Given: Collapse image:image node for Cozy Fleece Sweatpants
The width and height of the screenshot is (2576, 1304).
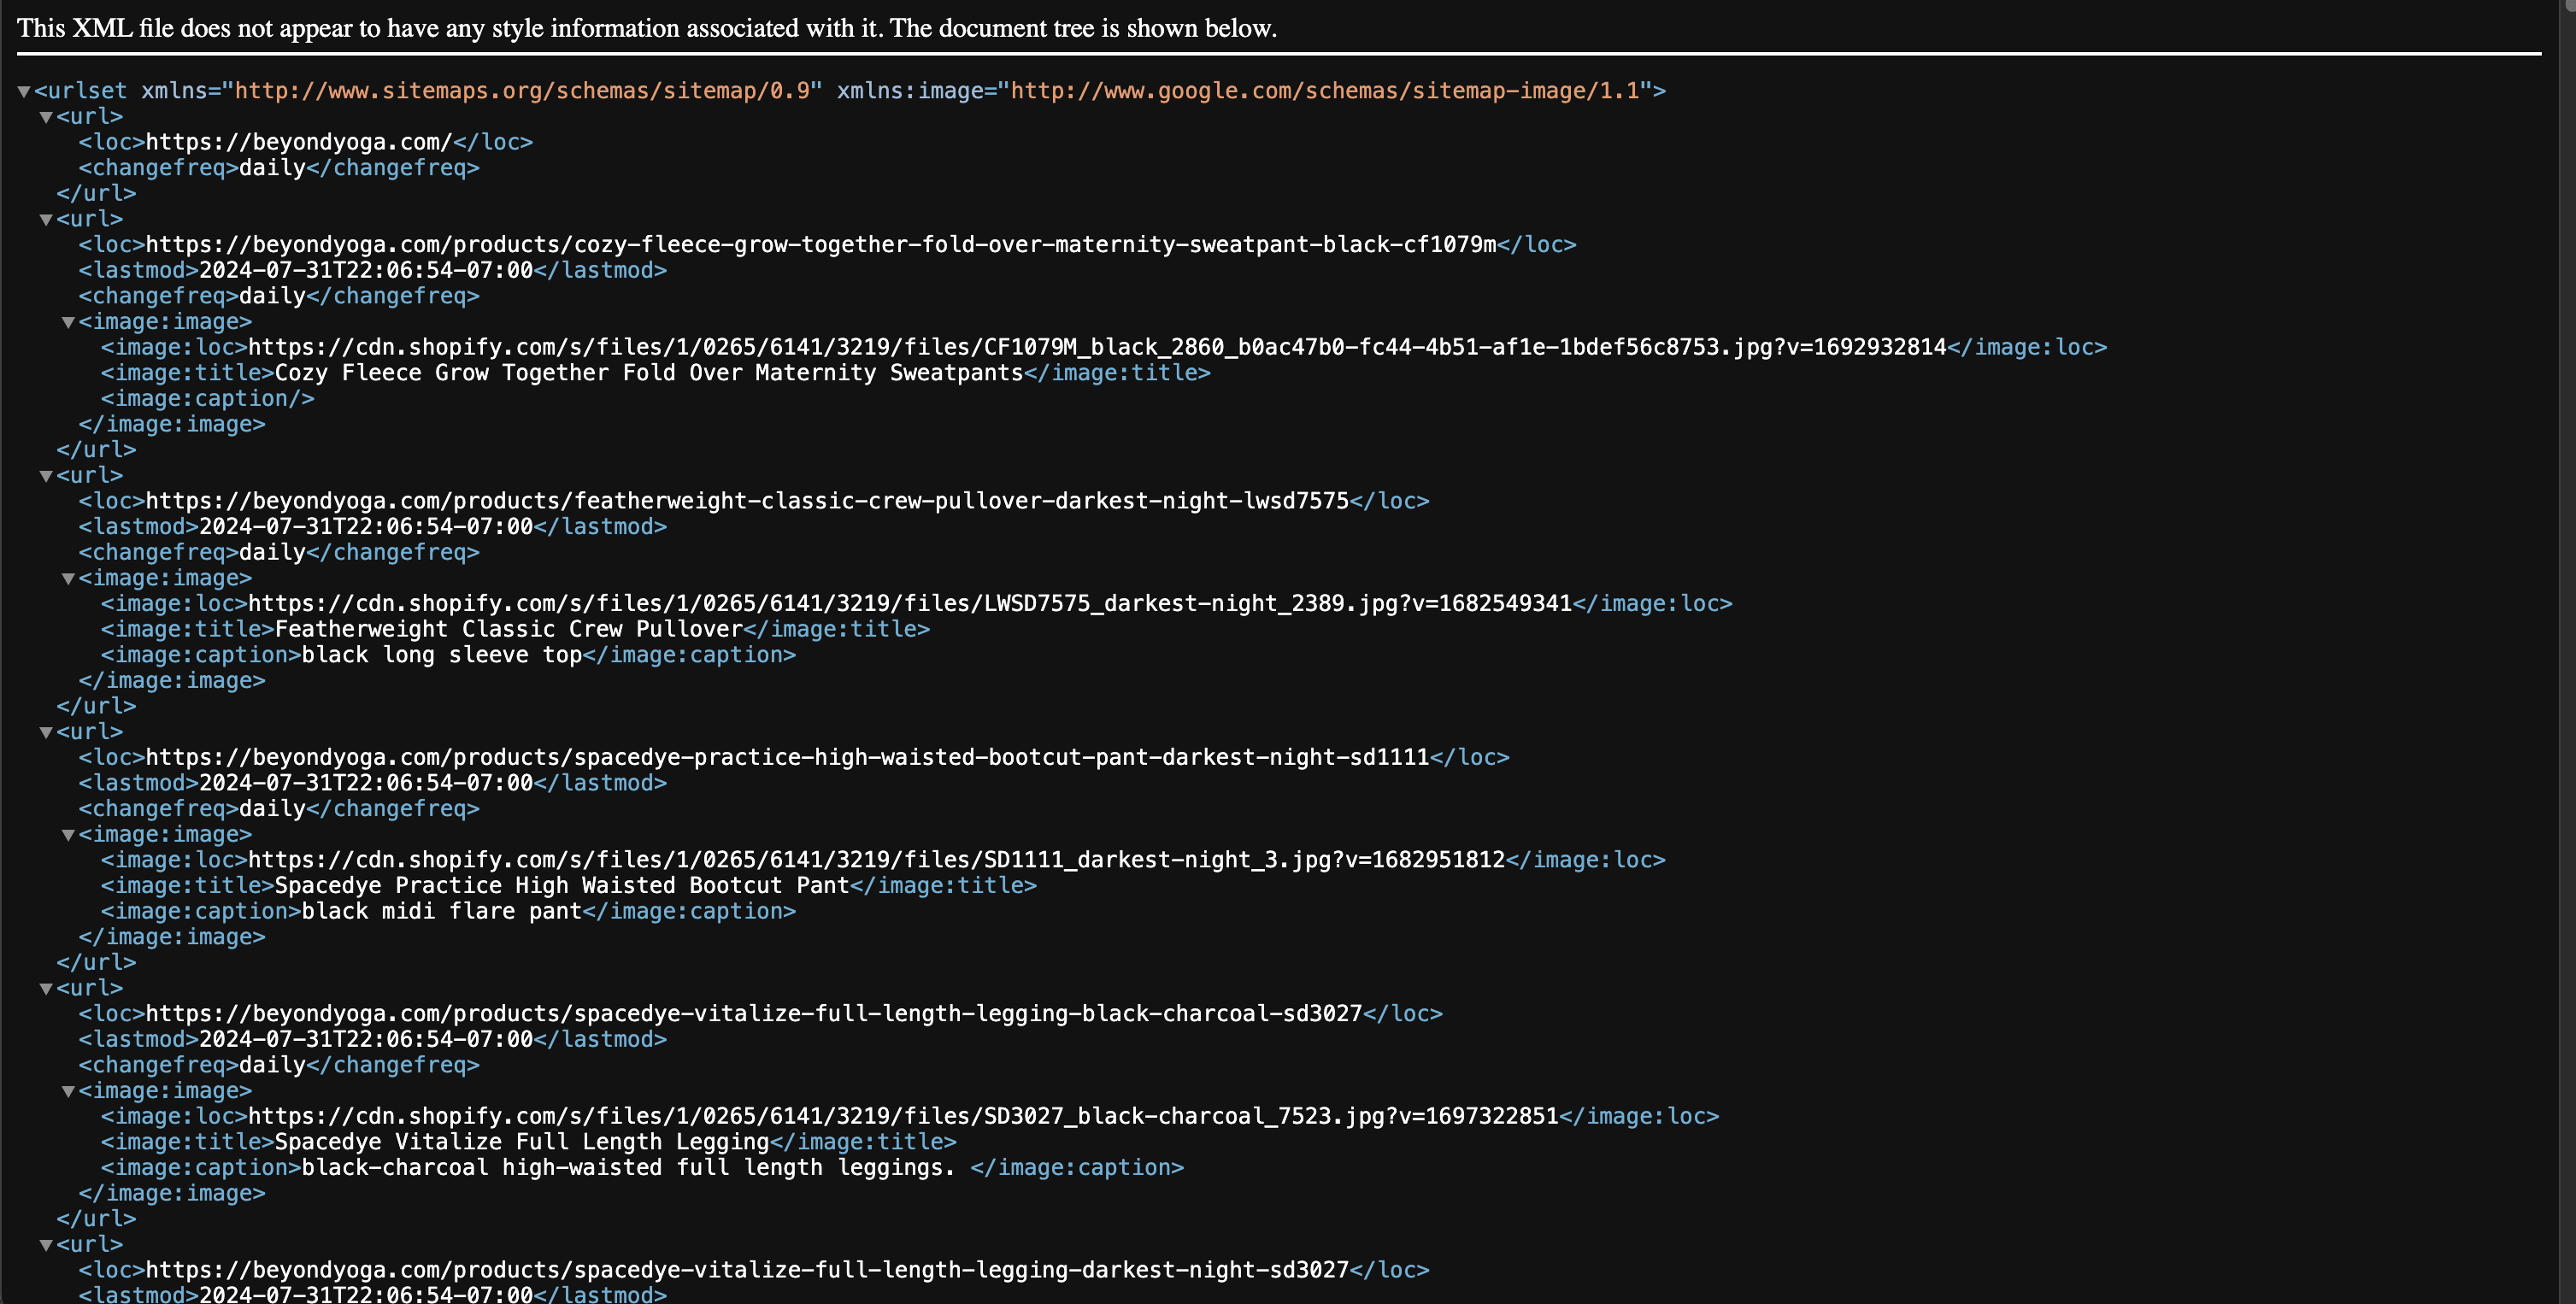Looking at the screenshot, I should coord(68,323).
